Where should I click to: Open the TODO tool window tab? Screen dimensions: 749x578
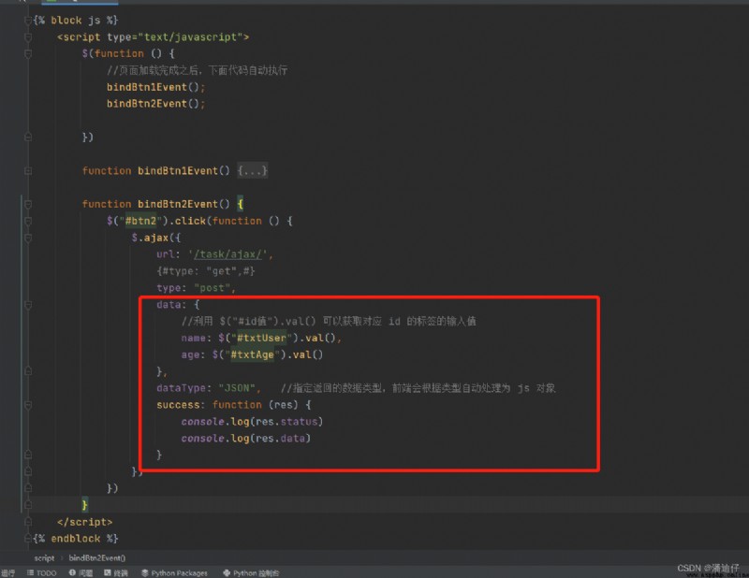(41, 572)
